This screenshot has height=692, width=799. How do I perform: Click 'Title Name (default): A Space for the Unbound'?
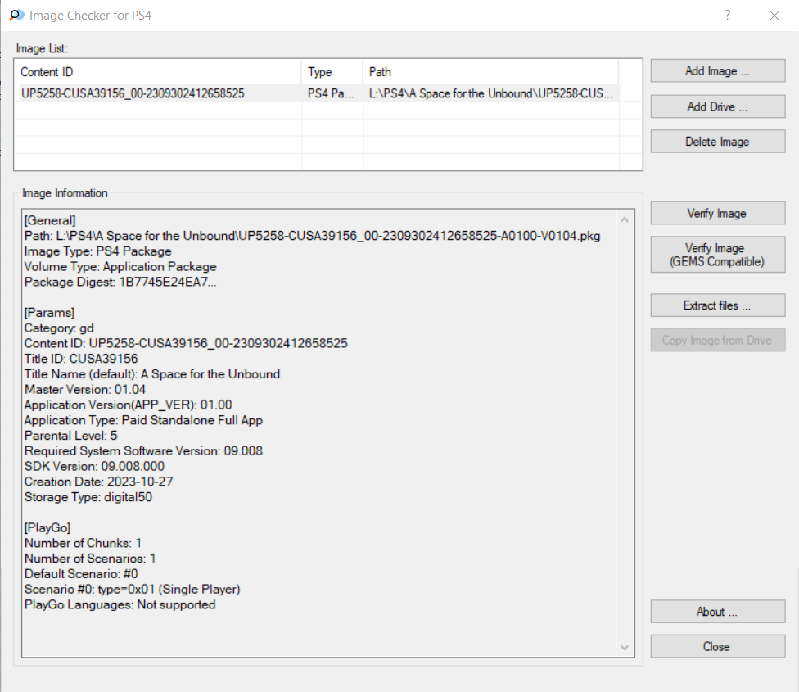(x=152, y=374)
